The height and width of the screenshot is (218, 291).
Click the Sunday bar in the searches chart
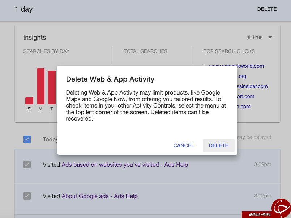click(29, 101)
